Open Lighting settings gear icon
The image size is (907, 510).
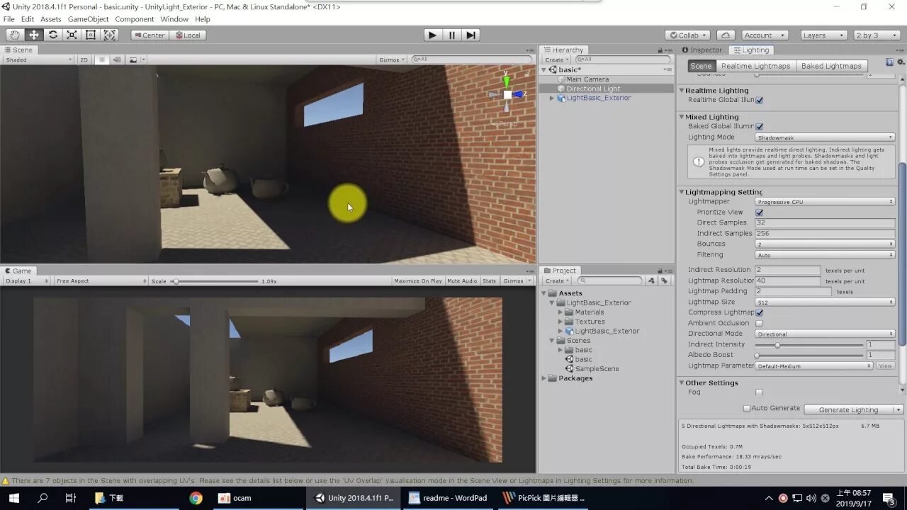click(x=900, y=62)
